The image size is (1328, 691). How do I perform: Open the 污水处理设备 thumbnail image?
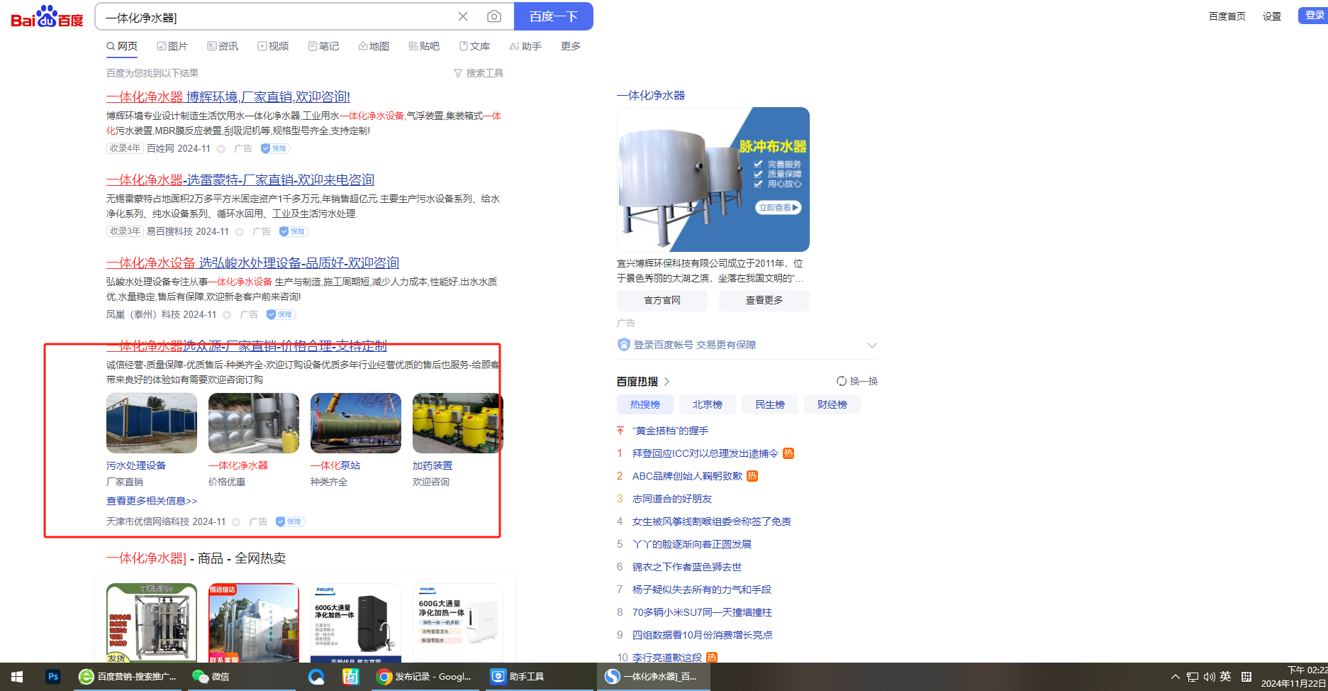click(x=152, y=423)
